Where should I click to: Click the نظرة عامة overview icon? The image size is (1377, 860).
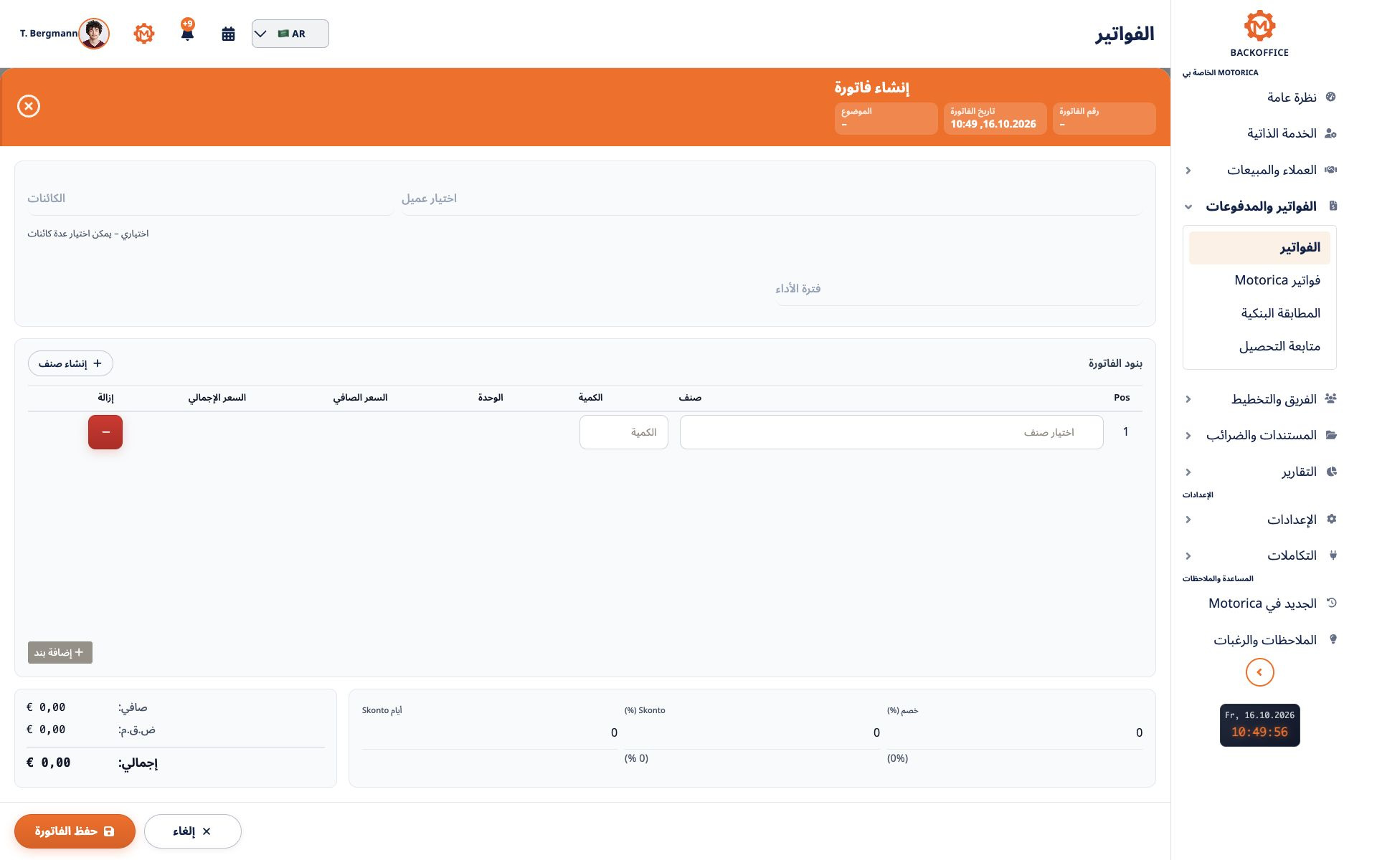coord(1331,97)
